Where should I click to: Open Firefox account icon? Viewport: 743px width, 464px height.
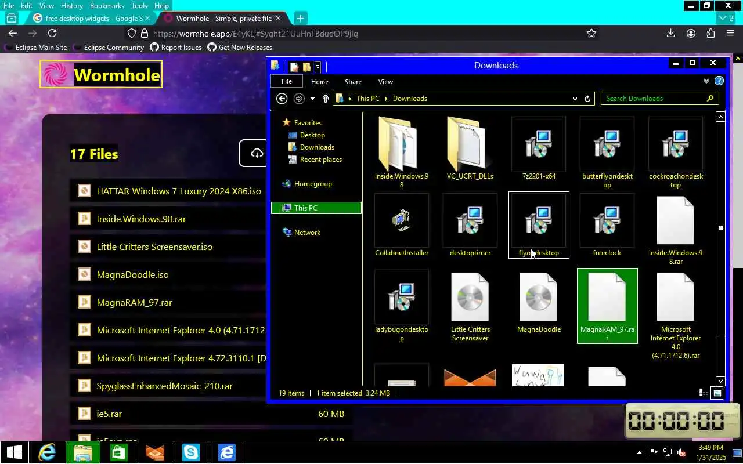(691, 33)
